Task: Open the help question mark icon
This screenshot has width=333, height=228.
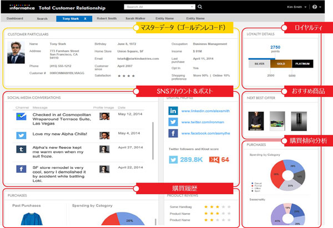Action: (x=315, y=7)
